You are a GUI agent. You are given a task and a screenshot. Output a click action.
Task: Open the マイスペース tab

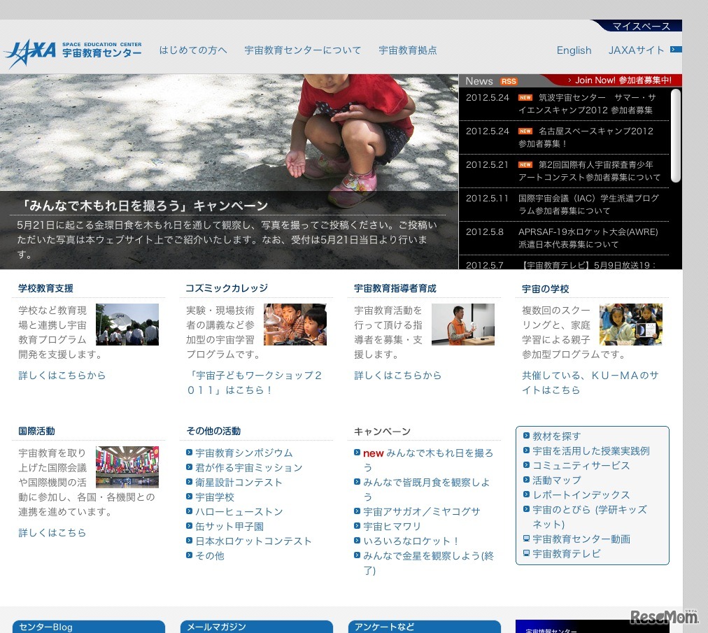click(641, 26)
